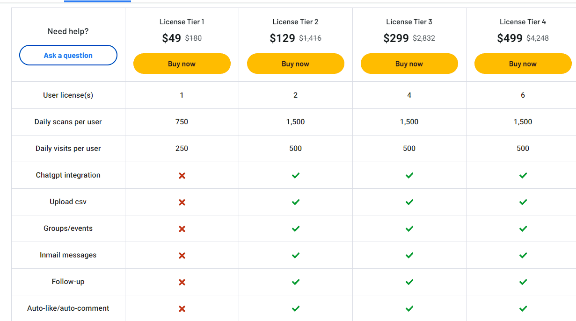Screen dimensions: 576x321
Task: Select the $299 price for License Tier 3
Action: coord(396,38)
